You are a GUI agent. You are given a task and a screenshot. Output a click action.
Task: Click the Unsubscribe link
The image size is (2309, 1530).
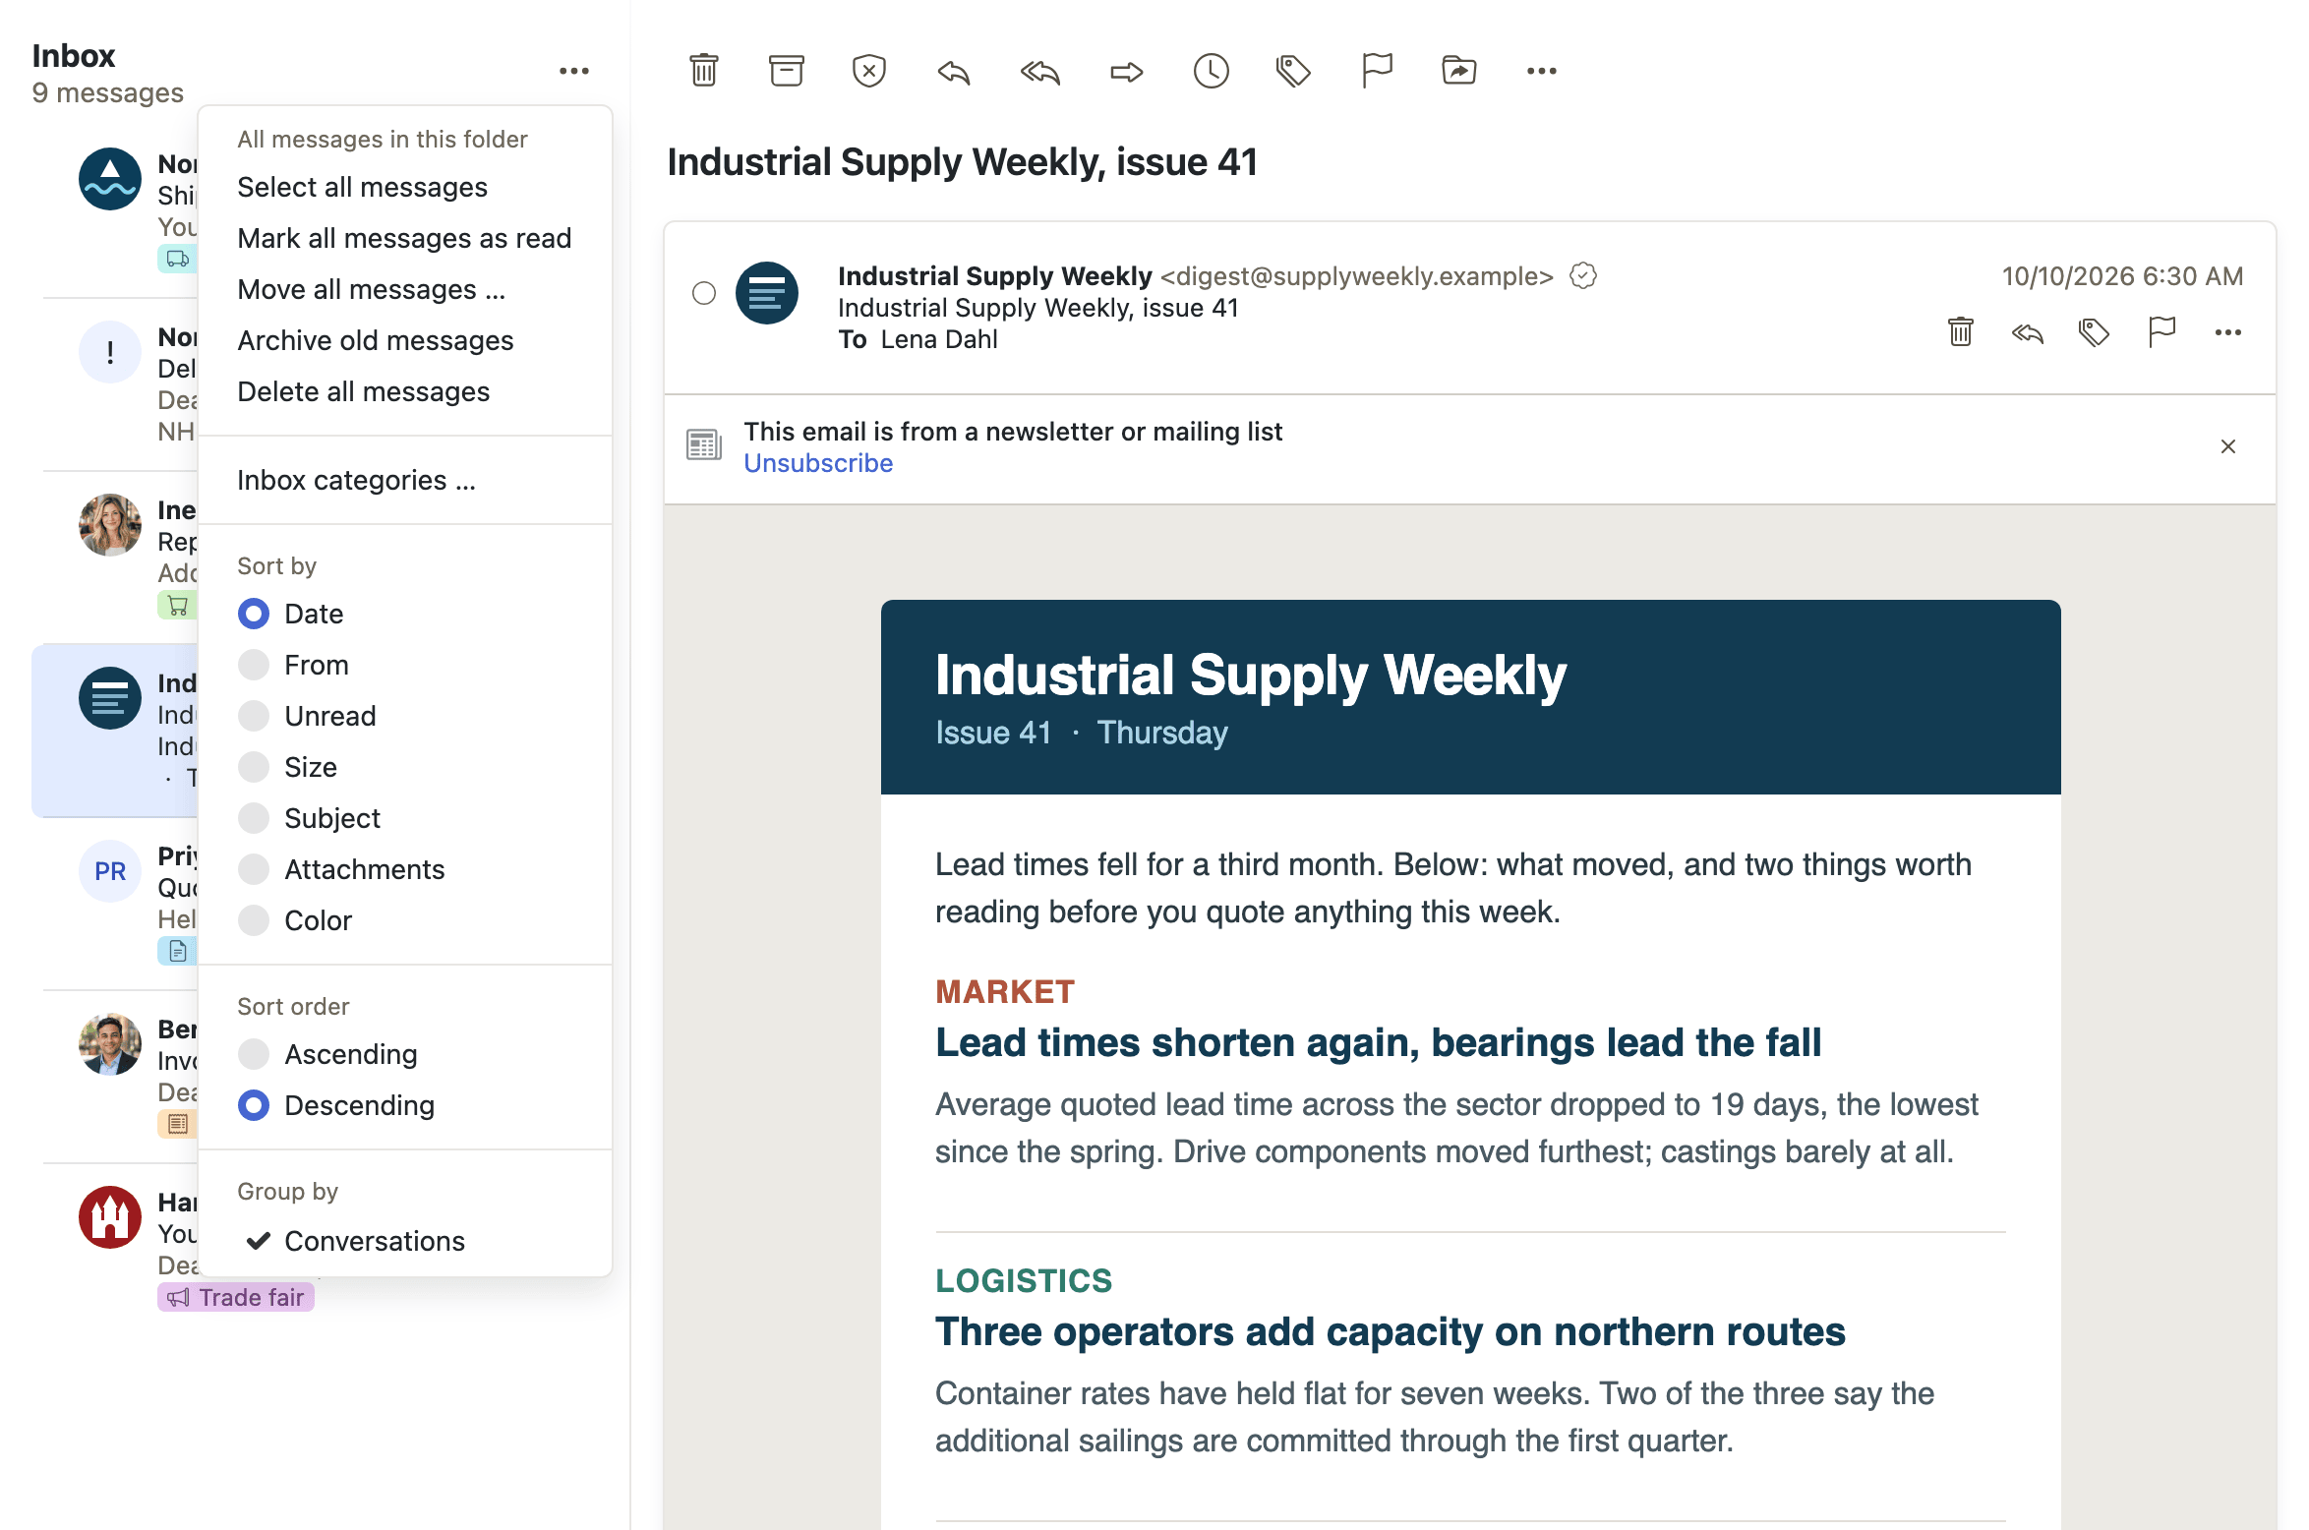point(818,463)
